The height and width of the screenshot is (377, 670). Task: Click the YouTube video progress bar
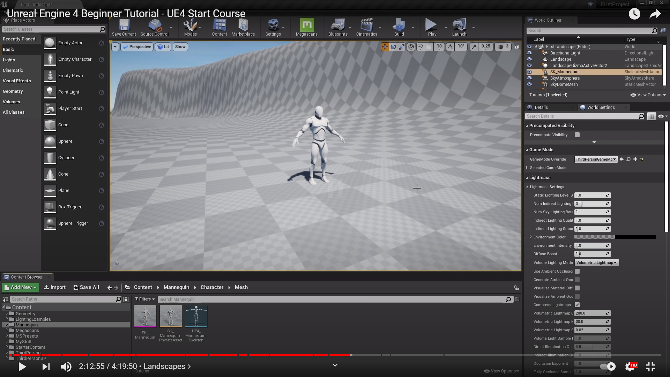pyautogui.click(x=335, y=355)
